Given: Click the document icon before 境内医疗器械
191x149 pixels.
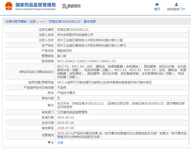Looking at the screenshot, I should point(7,22).
